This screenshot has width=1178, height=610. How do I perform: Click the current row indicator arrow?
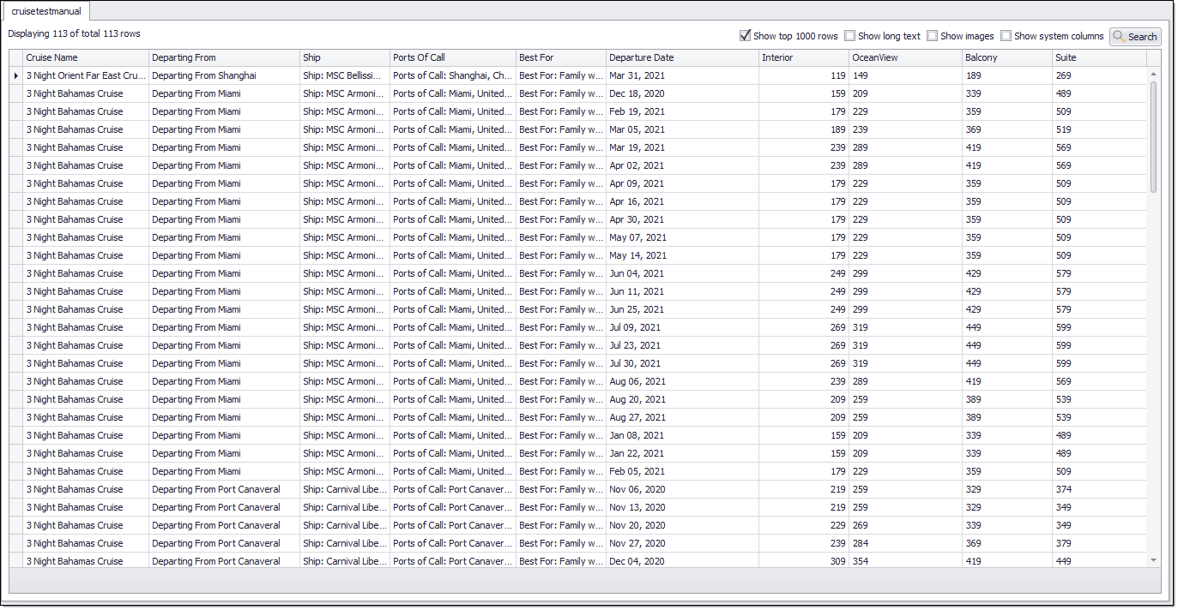click(x=15, y=75)
